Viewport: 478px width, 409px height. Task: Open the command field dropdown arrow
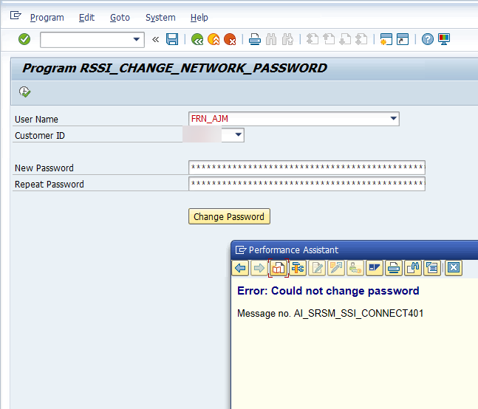137,39
